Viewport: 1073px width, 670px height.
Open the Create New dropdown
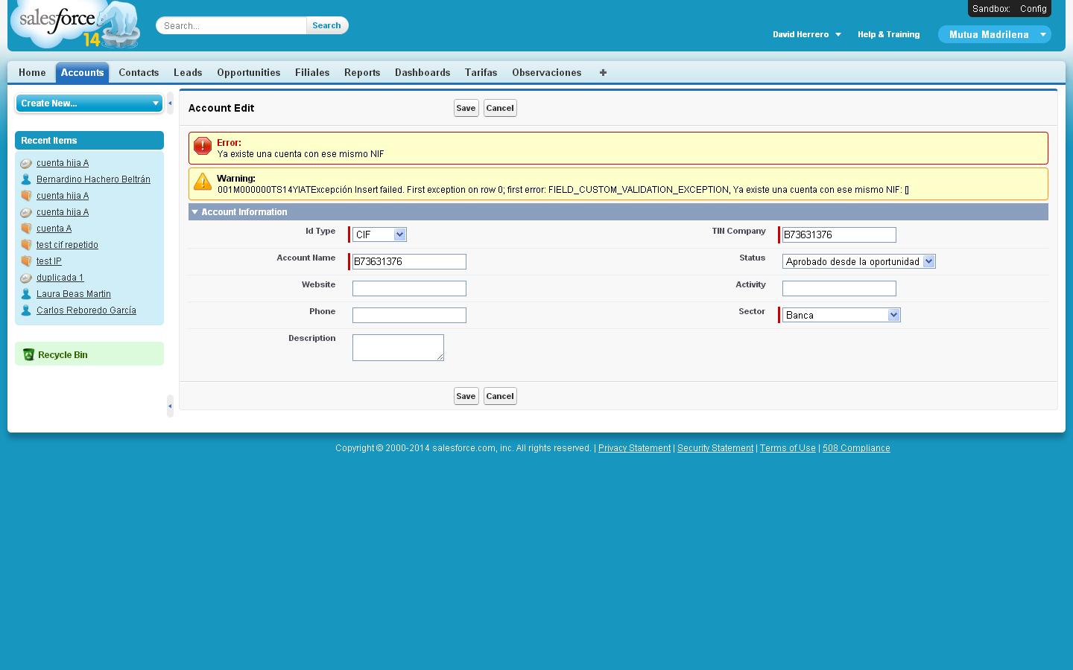point(89,103)
